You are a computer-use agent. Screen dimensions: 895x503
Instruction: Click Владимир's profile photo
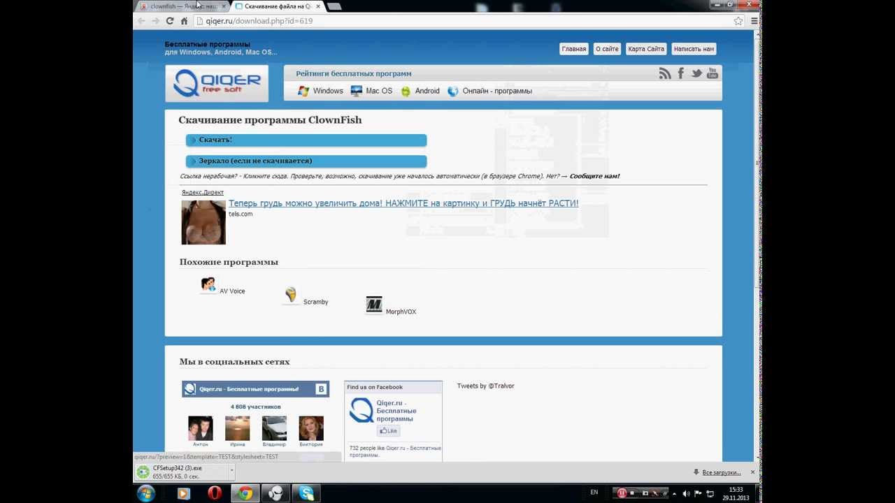274,428
